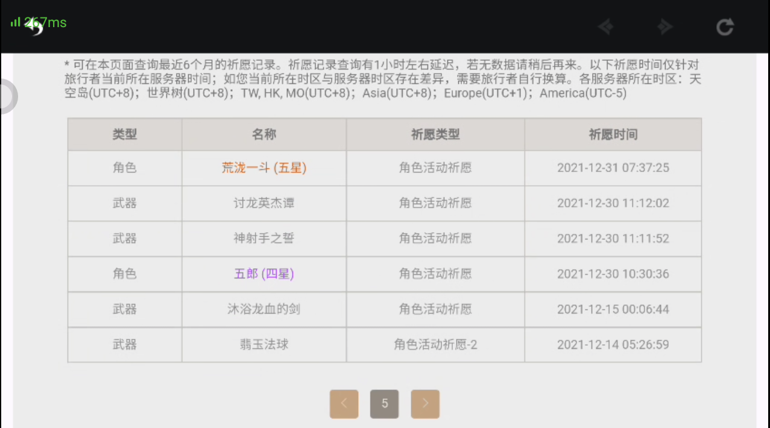Image resolution: width=770 pixels, height=428 pixels.
Task: Click the 名称 column header
Action: tap(264, 134)
